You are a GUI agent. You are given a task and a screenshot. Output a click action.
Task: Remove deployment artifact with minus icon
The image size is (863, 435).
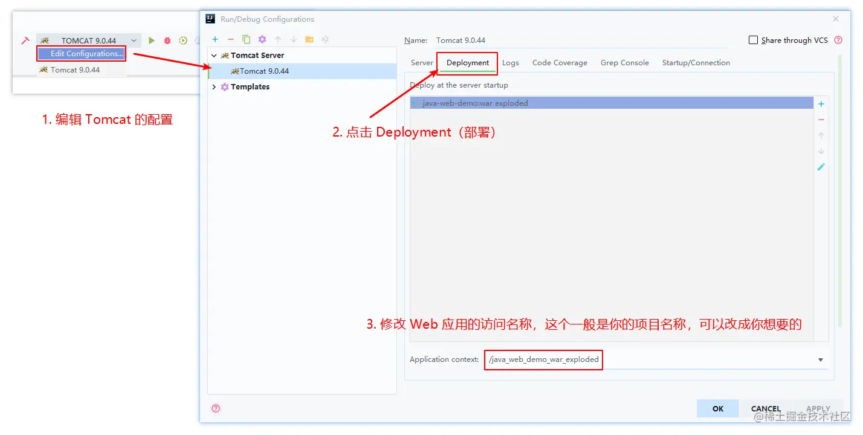coord(821,120)
